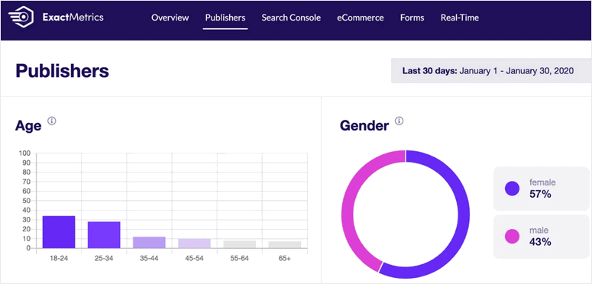Open the Age info tooltip icon
592x284 pixels.
(x=52, y=121)
